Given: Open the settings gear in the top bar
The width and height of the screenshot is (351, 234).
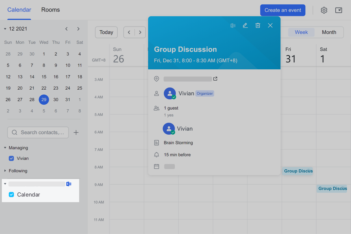Looking at the screenshot, I should coord(324,10).
